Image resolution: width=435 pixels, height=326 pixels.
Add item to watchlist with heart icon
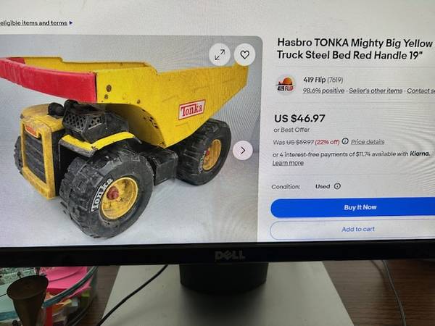coord(244,54)
